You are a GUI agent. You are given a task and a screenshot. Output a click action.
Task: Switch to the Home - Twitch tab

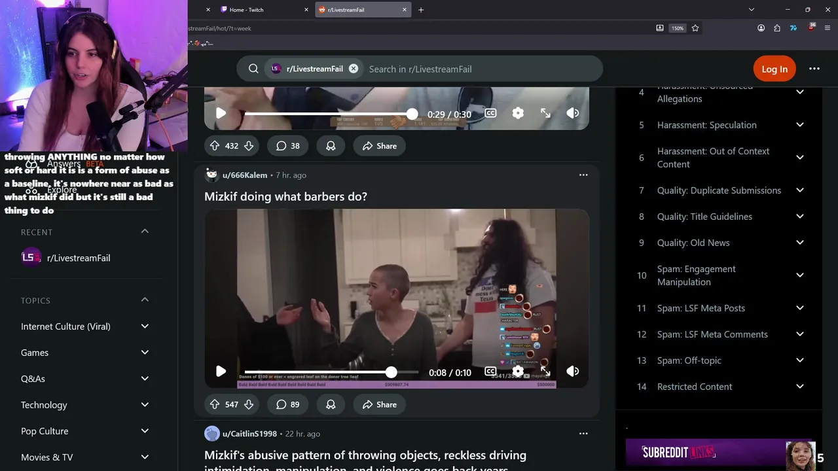point(264,10)
